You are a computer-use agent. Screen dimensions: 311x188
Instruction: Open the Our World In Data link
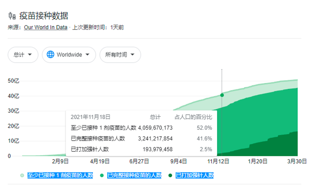pyautogui.click(x=46, y=27)
